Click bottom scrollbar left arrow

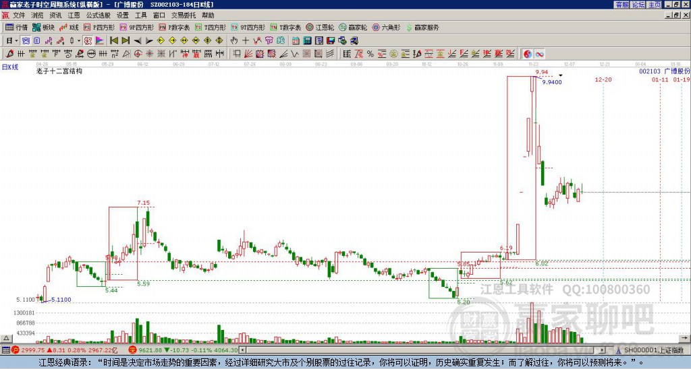(x=242, y=350)
